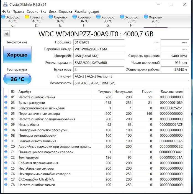Click the transfer mode field SATA/600 | SATA/600
This screenshot has height=194, width=193.
click(99, 63)
